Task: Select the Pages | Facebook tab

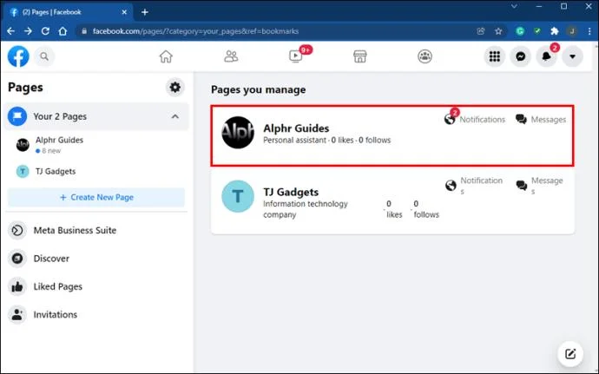Action: pos(68,12)
